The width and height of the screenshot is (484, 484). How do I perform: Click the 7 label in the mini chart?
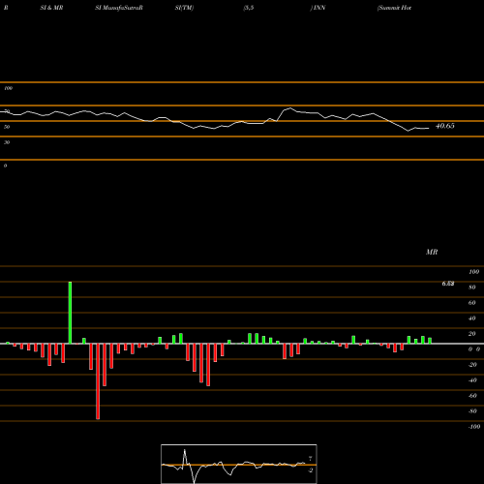click(311, 459)
